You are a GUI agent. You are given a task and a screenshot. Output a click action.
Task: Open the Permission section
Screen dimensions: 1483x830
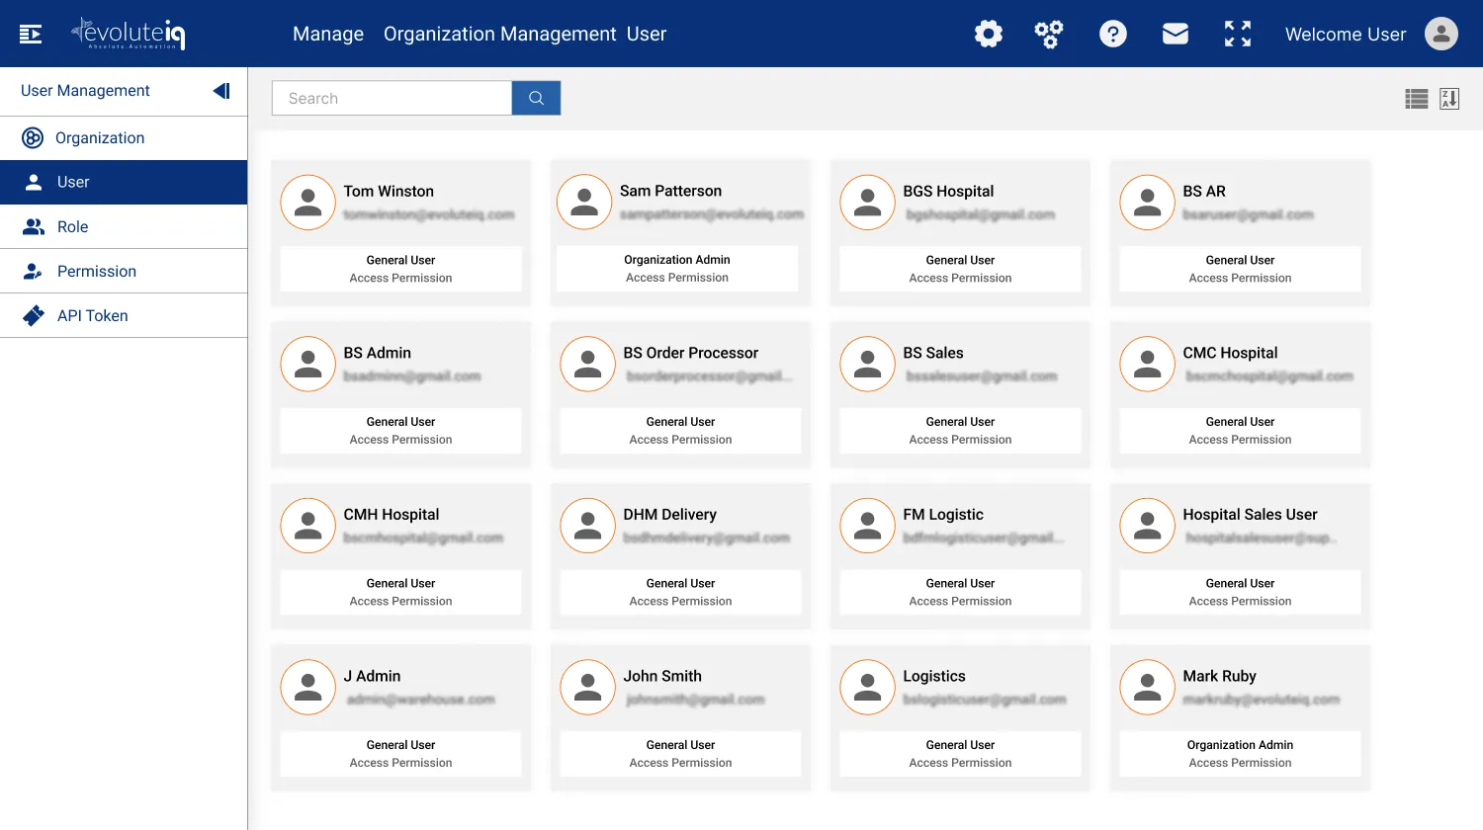coord(97,271)
